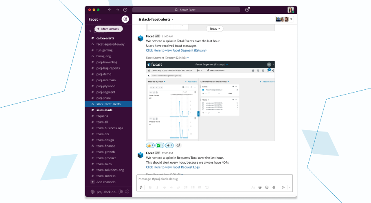371x203 pixels.
Task: Apply inline code formatting
Action: pos(171,188)
